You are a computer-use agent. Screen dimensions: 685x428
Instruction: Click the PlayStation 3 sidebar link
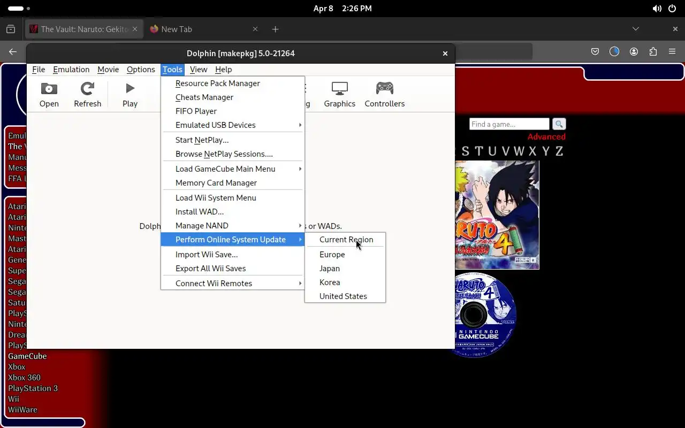33,388
